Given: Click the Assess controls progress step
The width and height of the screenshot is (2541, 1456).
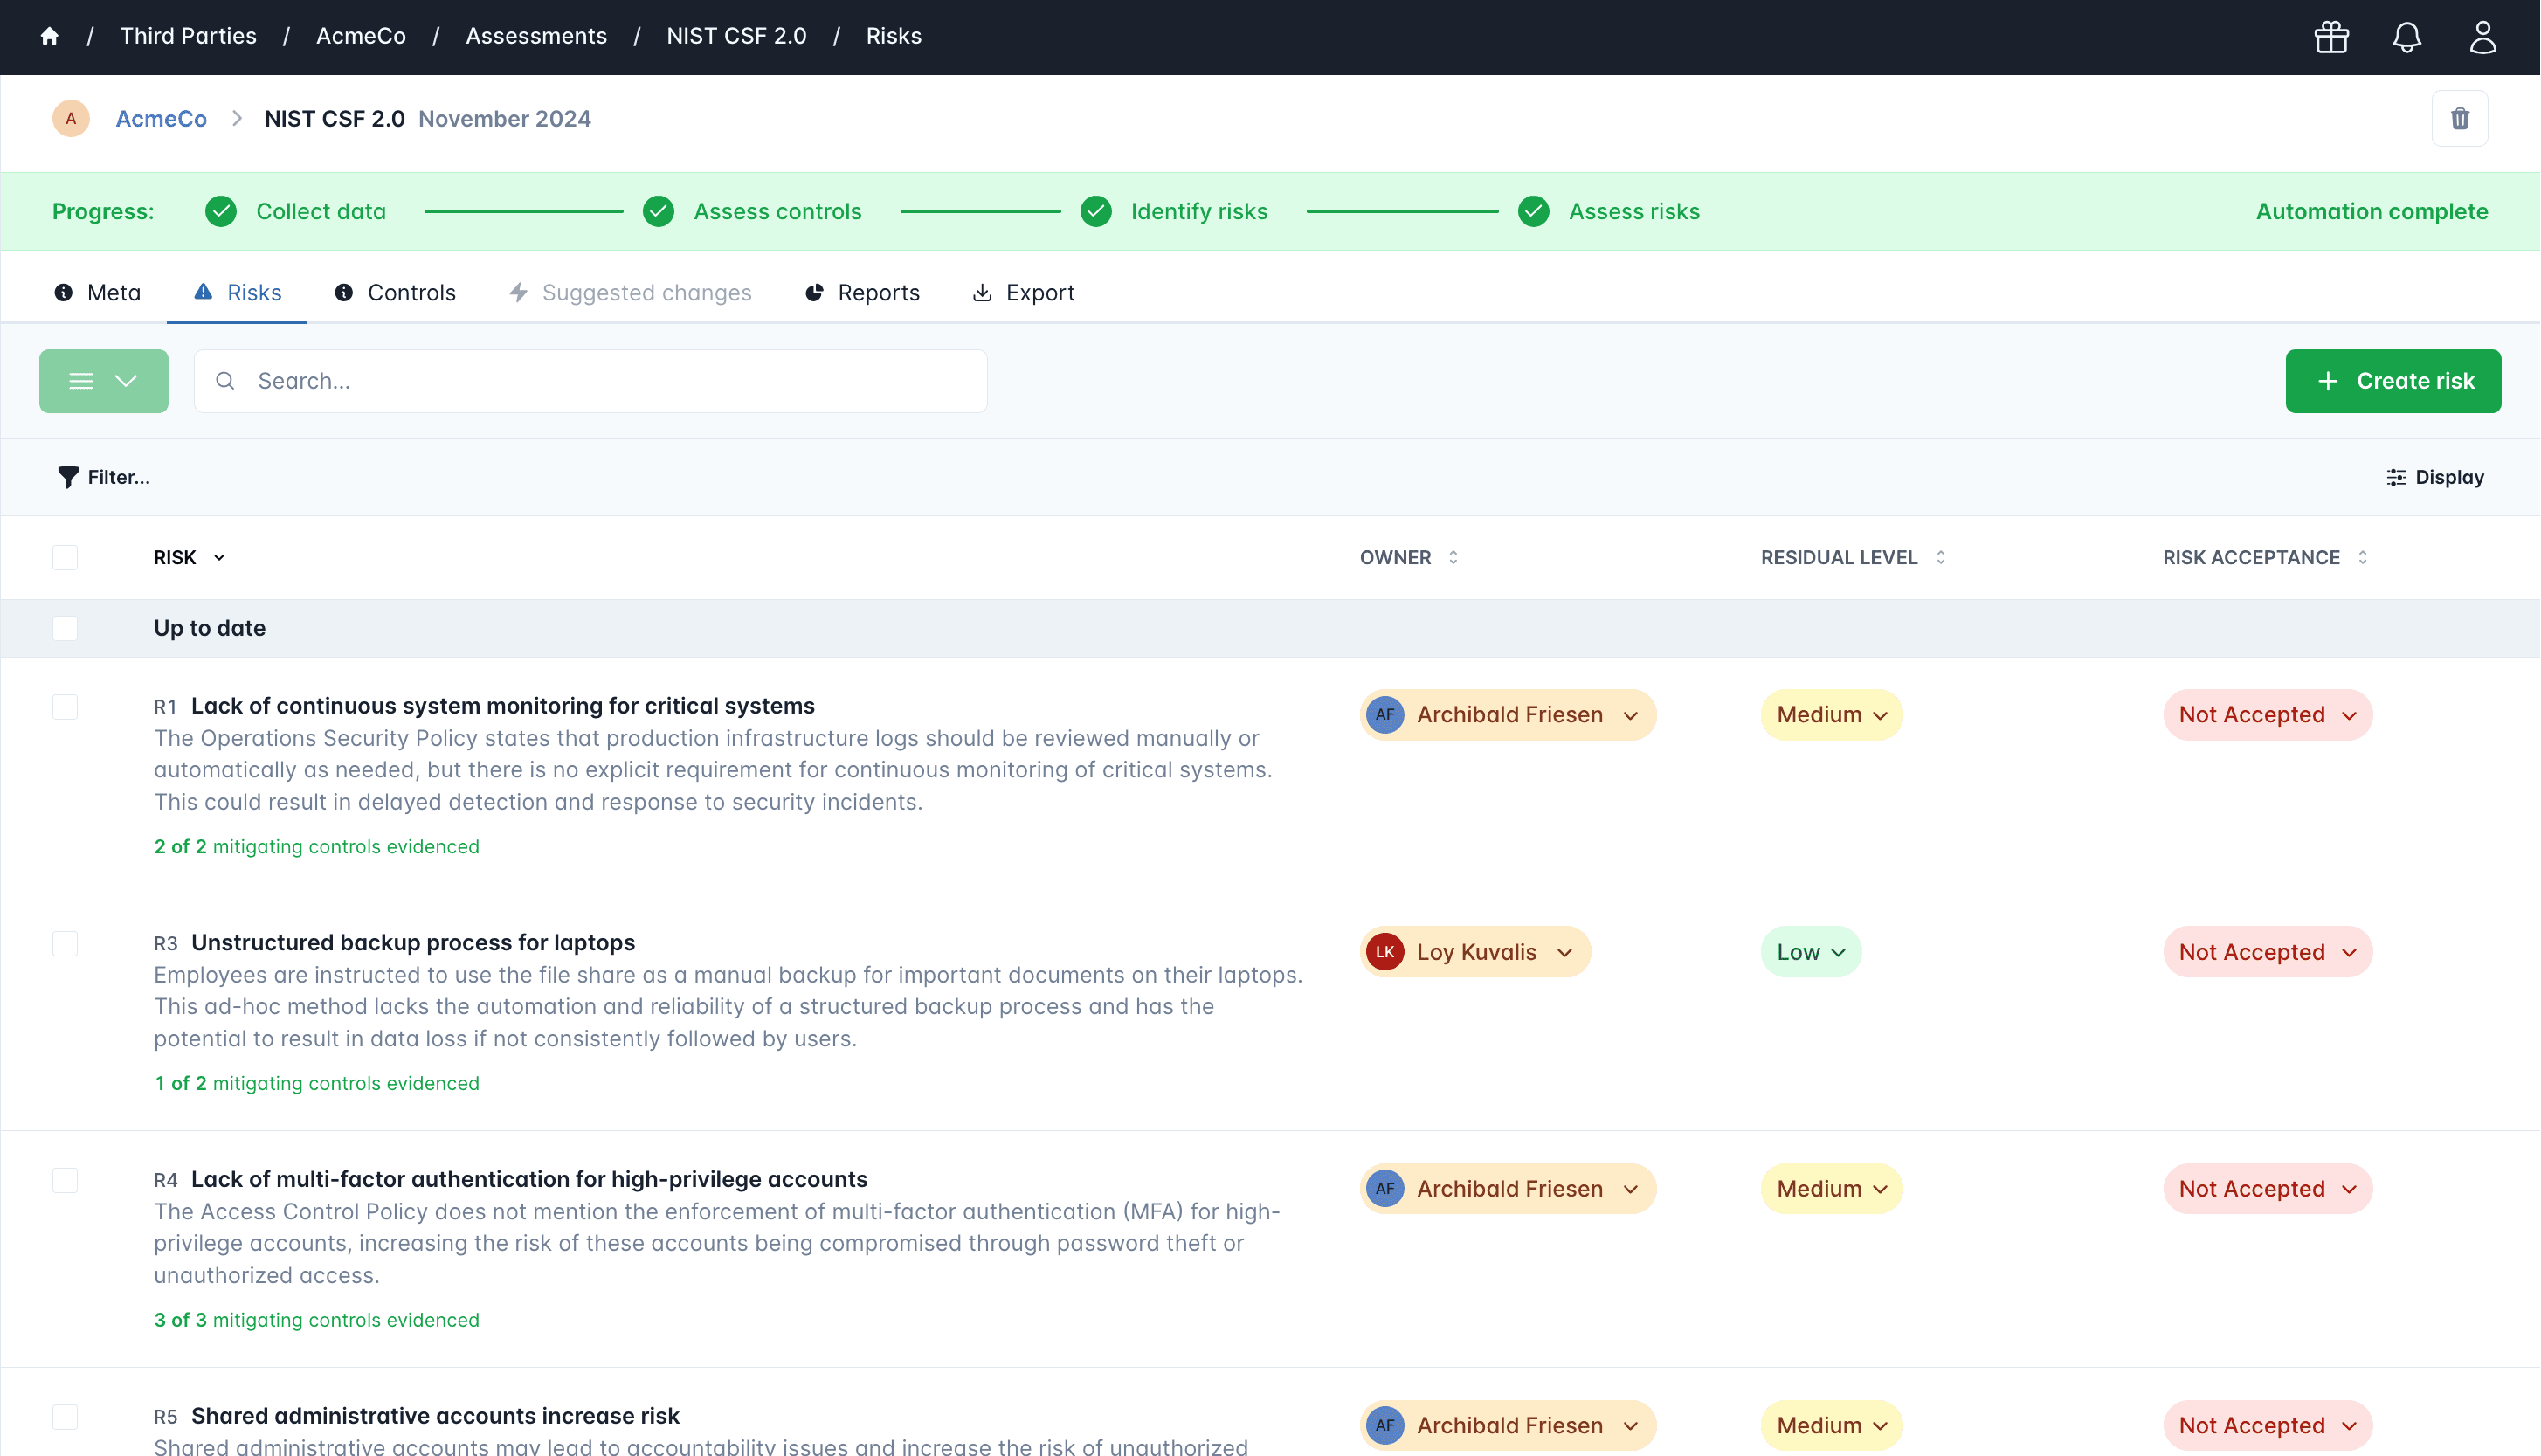Looking at the screenshot, I should pos(777,212).
